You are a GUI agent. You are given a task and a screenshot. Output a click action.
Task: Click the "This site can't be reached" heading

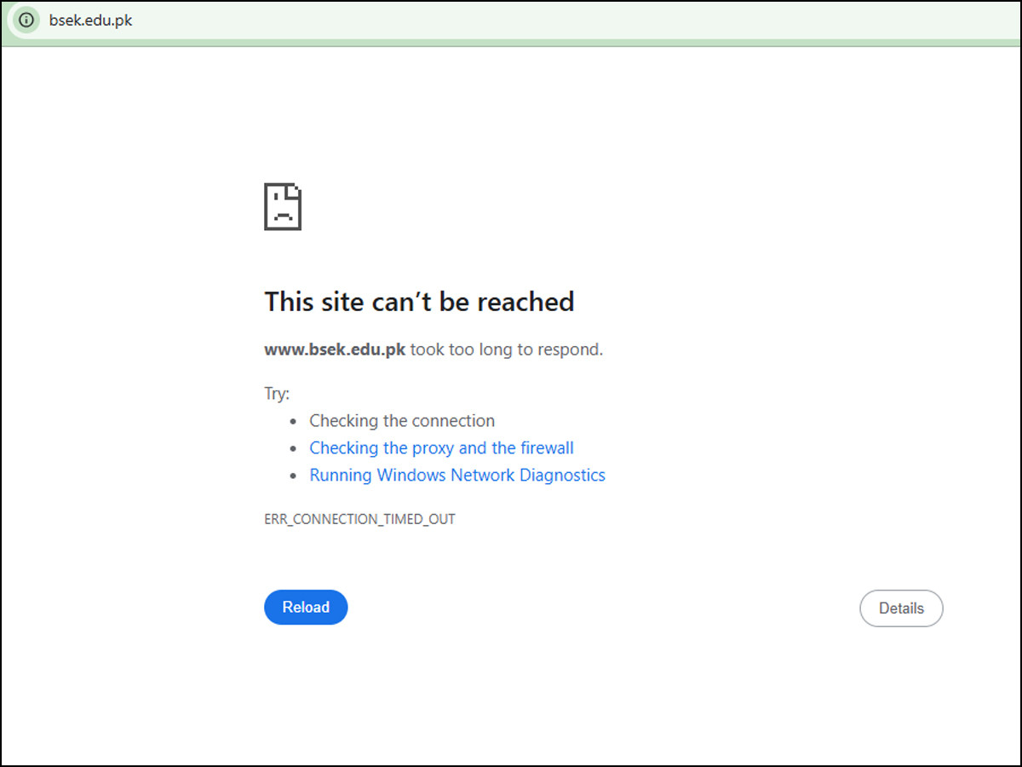(419, 302)
